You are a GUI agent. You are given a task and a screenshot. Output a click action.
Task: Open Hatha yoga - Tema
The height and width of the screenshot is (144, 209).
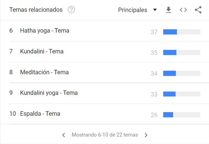[x=45, y=31]
